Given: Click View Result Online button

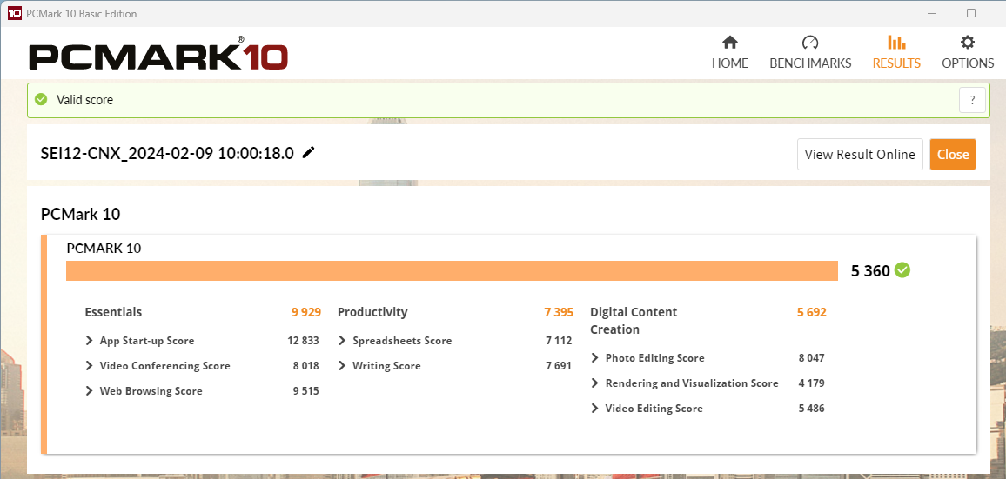Looking at the screenshot, I should 860,154.
